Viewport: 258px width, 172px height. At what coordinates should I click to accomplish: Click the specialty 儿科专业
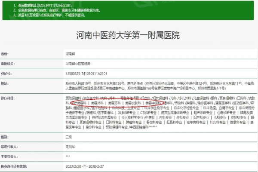(220, 117)
